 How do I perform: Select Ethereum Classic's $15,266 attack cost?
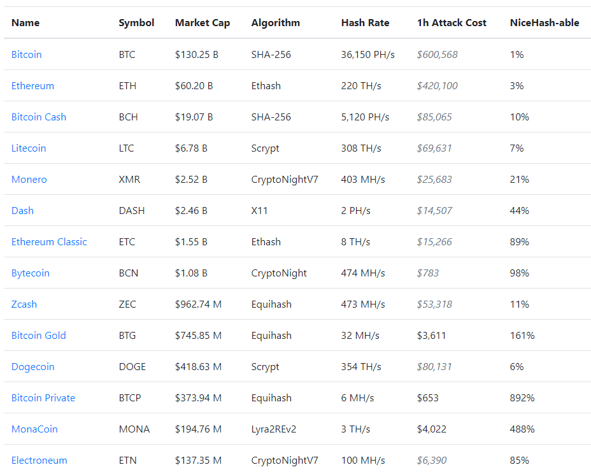434,242
